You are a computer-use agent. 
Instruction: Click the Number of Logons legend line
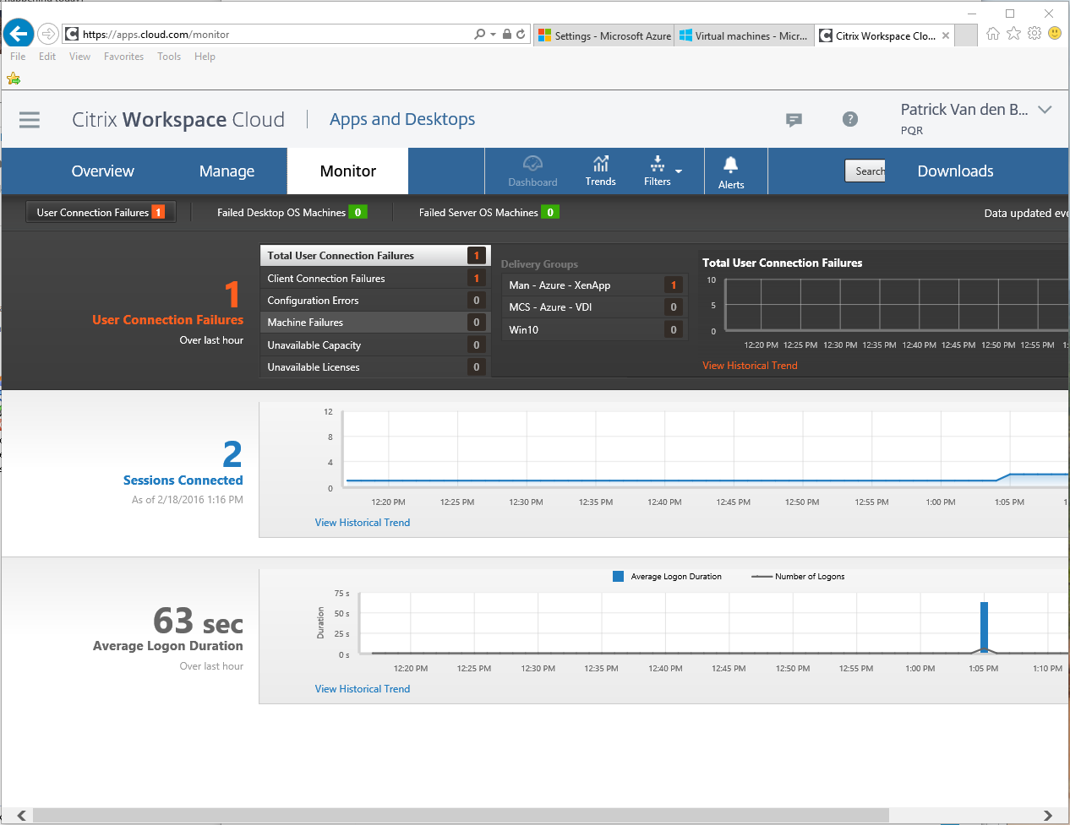coord(762,577)
